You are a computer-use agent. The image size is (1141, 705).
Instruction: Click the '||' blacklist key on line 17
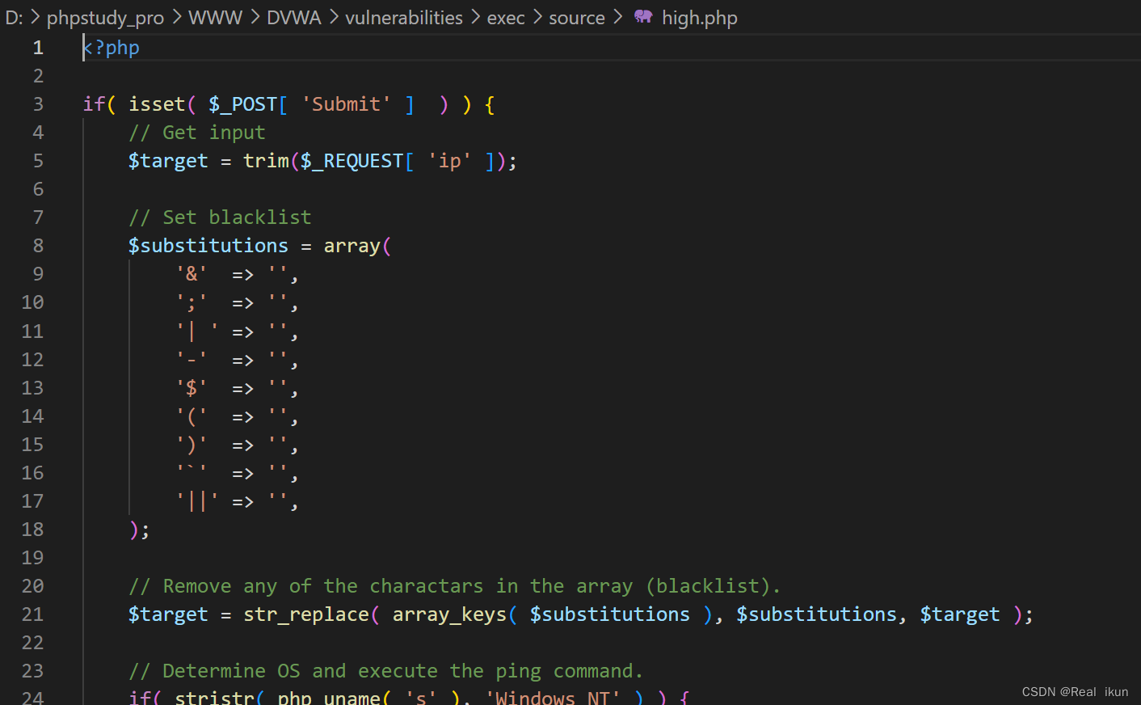point(197,501)
